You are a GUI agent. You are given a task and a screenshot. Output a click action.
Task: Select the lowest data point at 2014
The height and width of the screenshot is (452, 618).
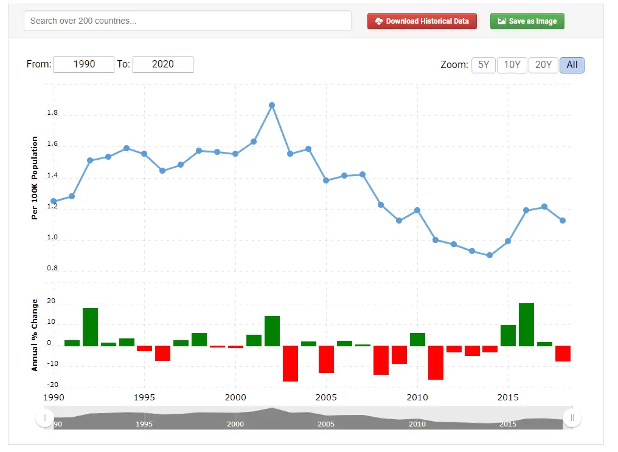click(x=490, y=255)
